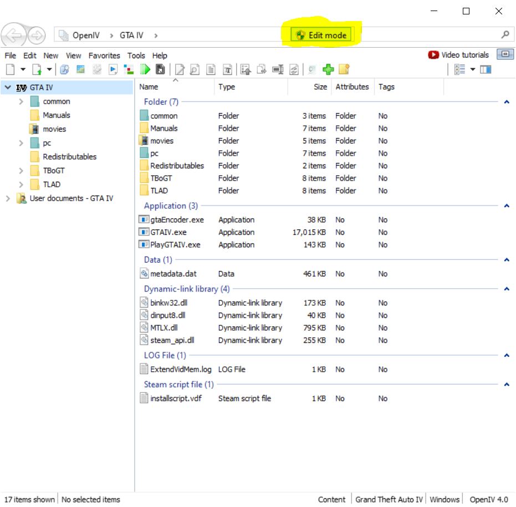
Task: Open the View menu
Action: (73, 55)
